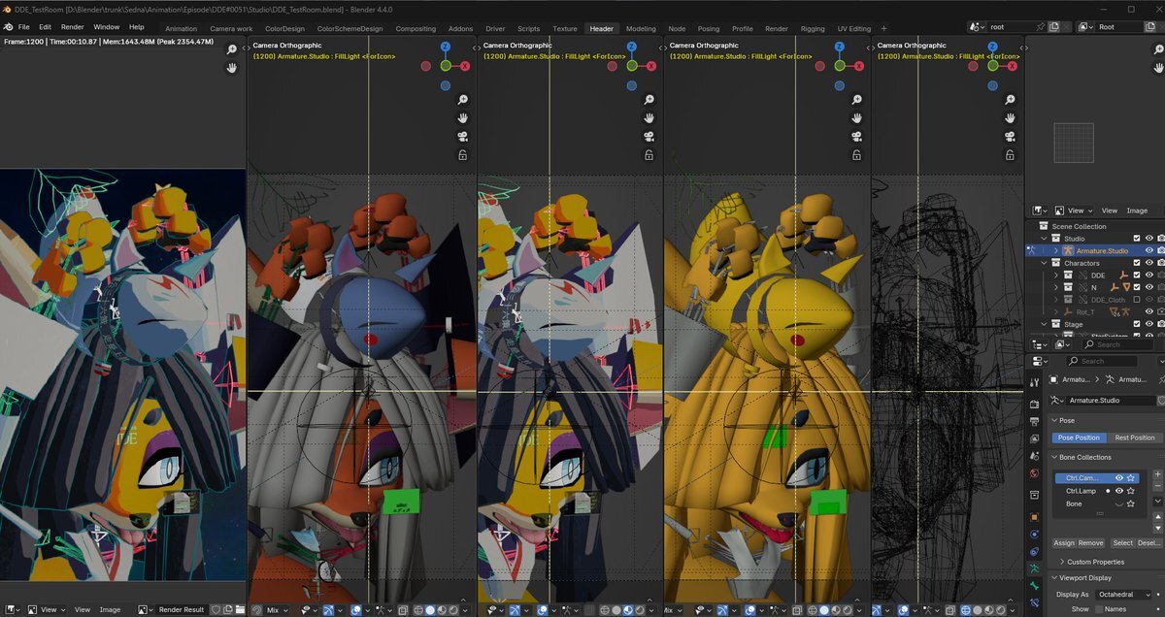Show the hidden Bone collection via eye

1119,503
